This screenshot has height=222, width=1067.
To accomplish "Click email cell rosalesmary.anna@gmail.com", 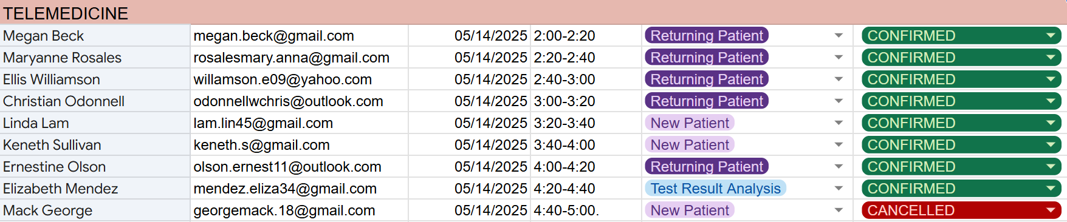I will 300,58.
